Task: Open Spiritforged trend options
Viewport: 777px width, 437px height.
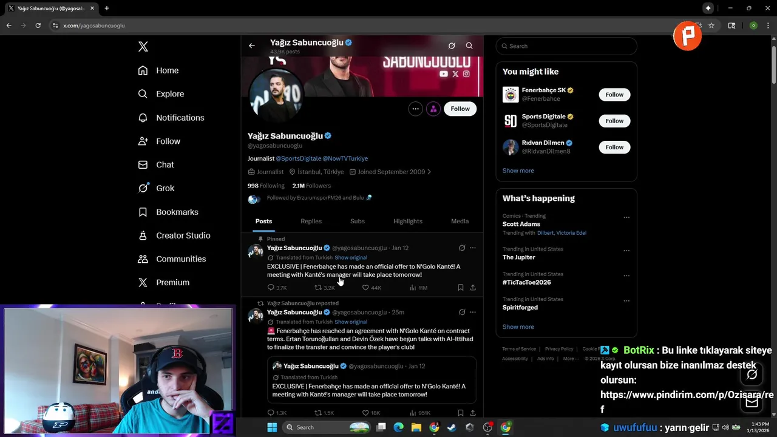Action: pos(626,300)
